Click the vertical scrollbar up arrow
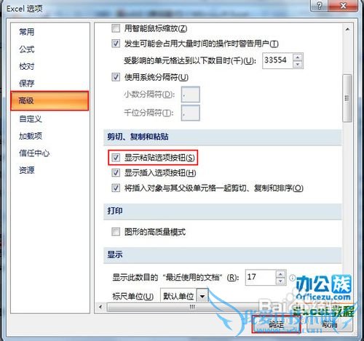The width and height of the screenshot is (364, 341). coord(347,30)
